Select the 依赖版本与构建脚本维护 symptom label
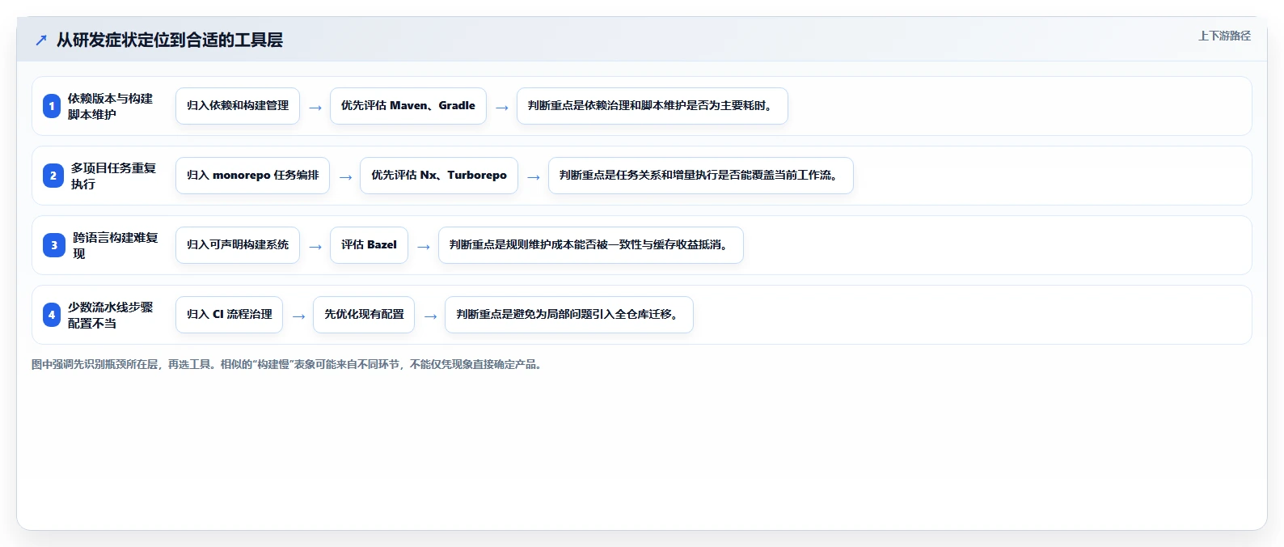 coord(110,106)
